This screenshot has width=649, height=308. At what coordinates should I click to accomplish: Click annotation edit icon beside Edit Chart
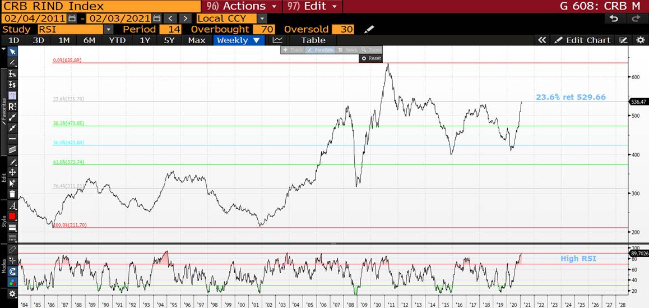coord(623,40)
